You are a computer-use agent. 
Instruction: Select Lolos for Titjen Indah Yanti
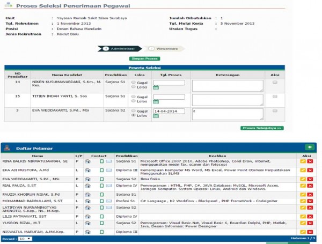tap(133, 101)
